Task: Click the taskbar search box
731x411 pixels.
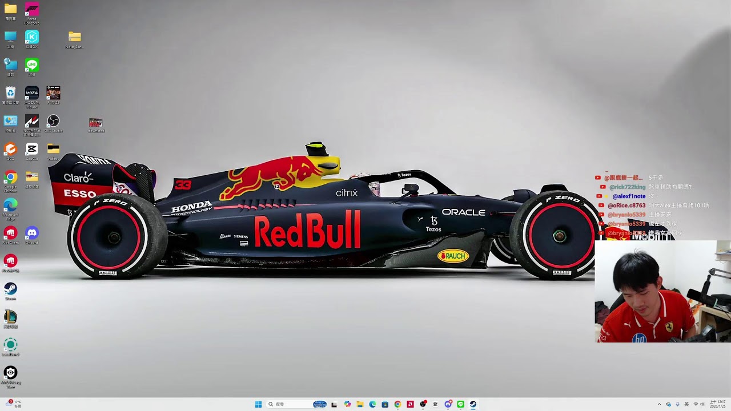Action: coord(298,404)
